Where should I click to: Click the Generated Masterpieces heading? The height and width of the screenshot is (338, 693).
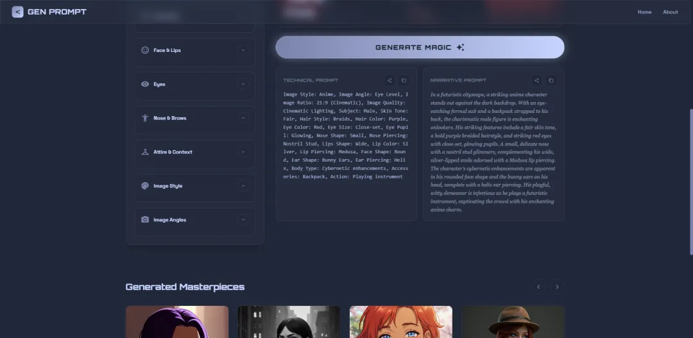tap(185, 287)
